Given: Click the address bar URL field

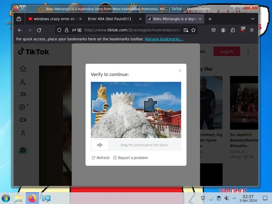Looking at the screenshot, I should pyautogui.click(x=132, y=30).
